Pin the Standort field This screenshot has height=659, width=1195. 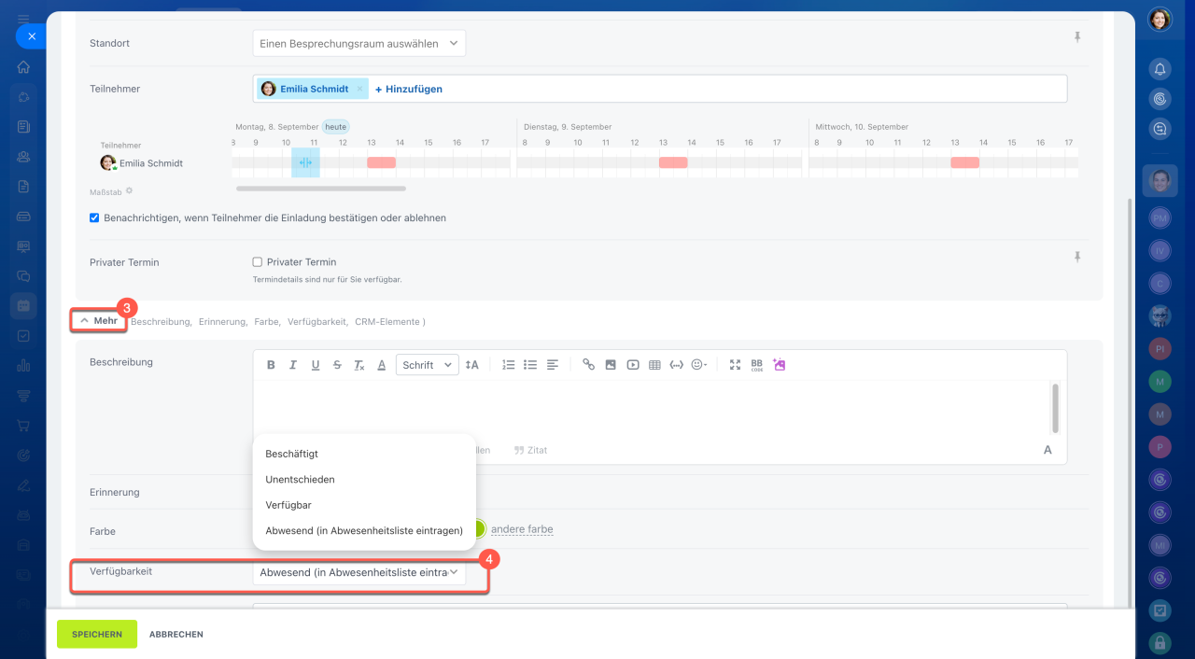1077,37
